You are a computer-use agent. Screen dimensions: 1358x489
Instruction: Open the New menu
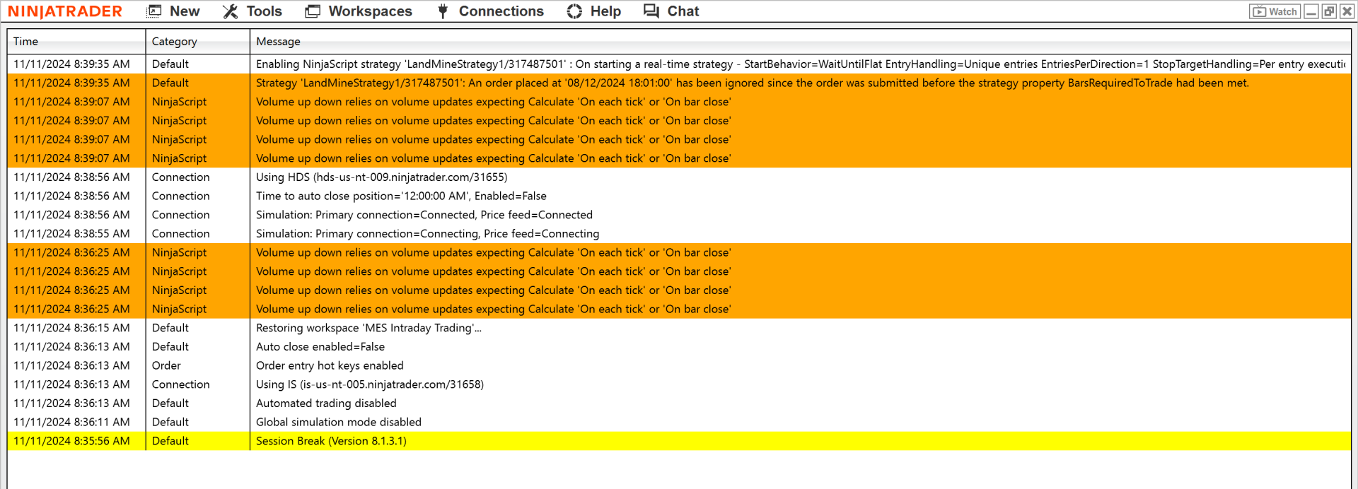(x=173, y=11)
